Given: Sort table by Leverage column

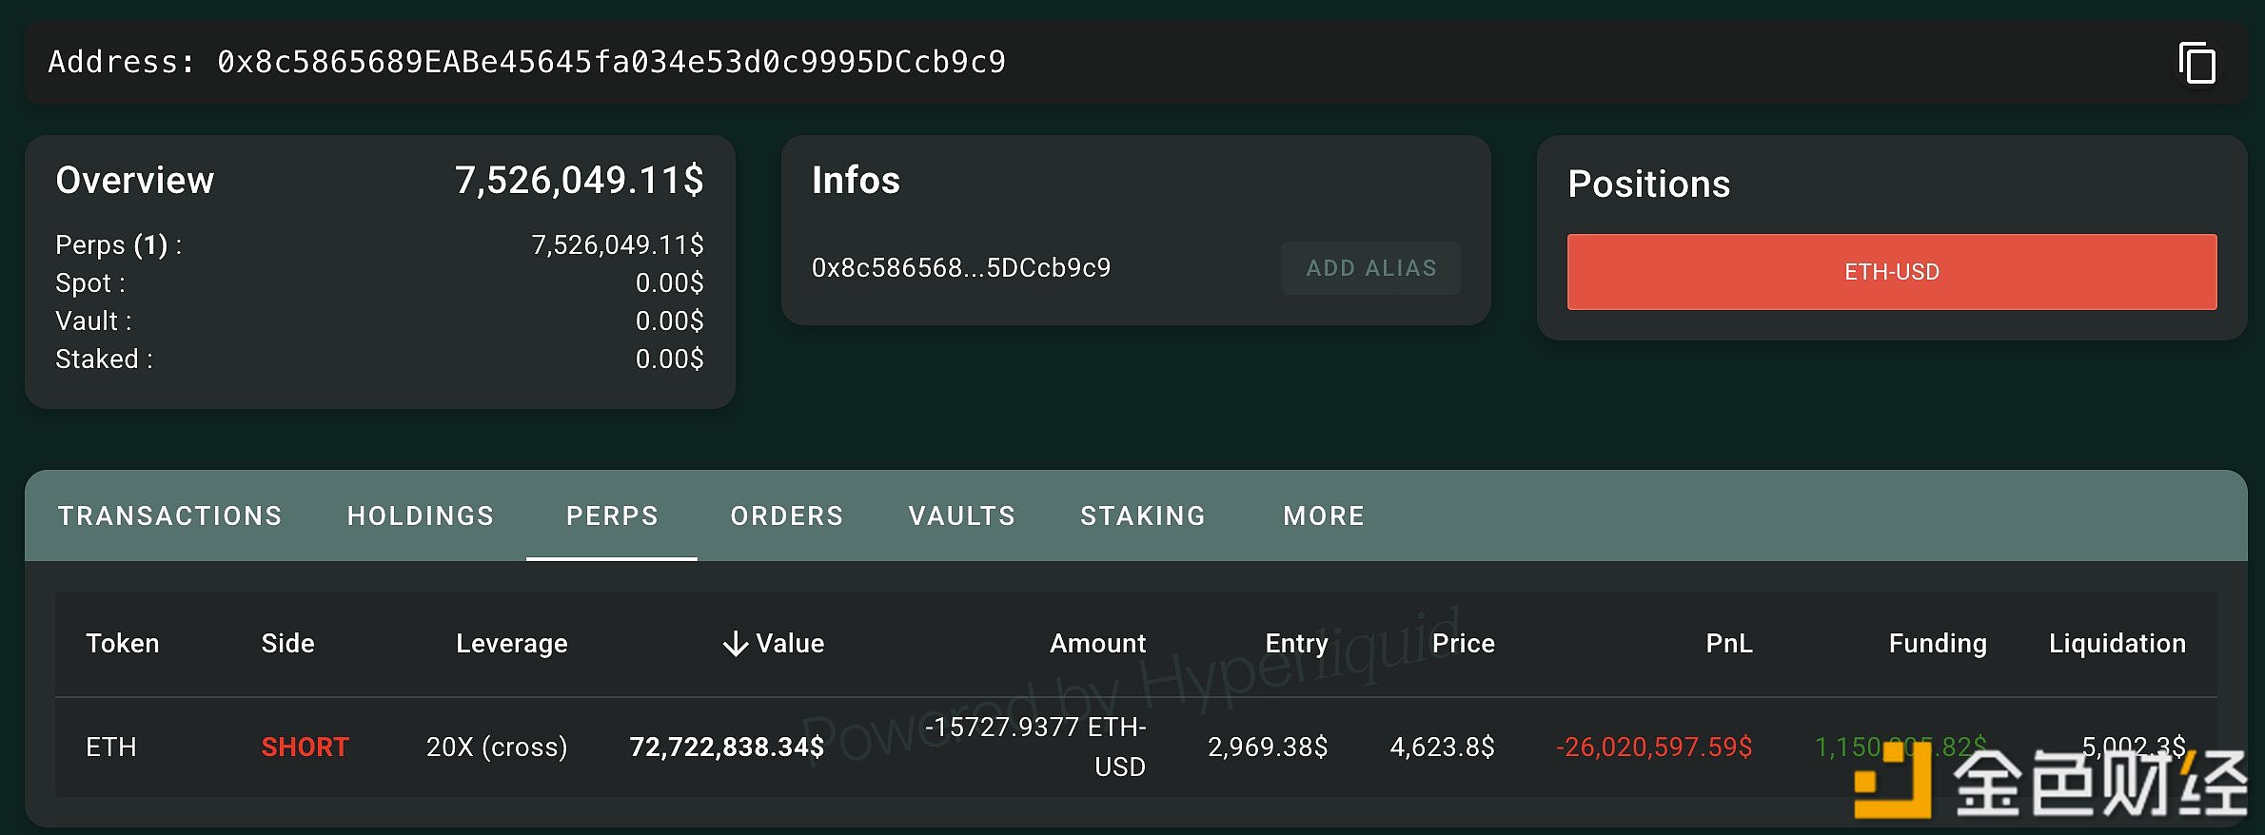Looking at the screenshot, I should click(x=511, y=644).
